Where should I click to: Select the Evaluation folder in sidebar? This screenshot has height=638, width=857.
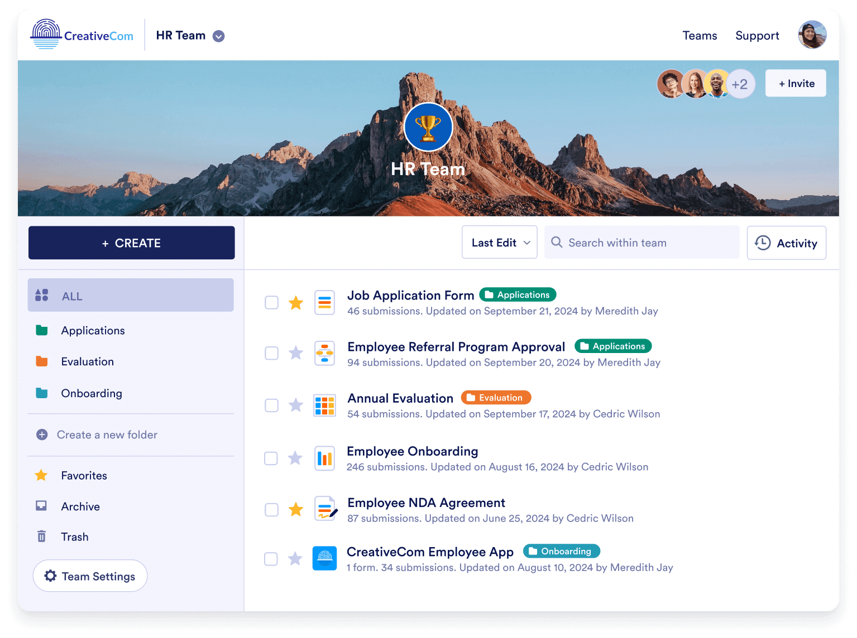click(88, 361)
